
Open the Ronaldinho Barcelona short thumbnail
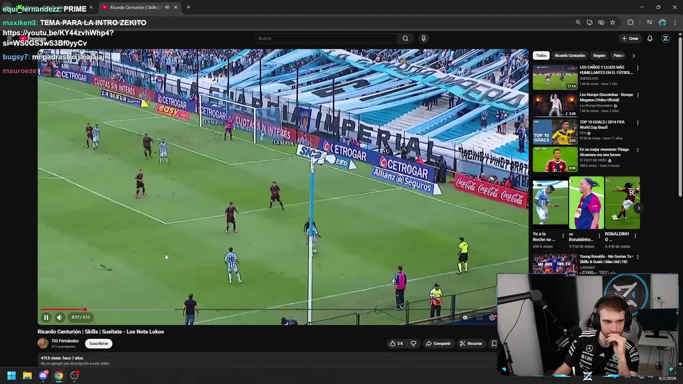(586, 203)
